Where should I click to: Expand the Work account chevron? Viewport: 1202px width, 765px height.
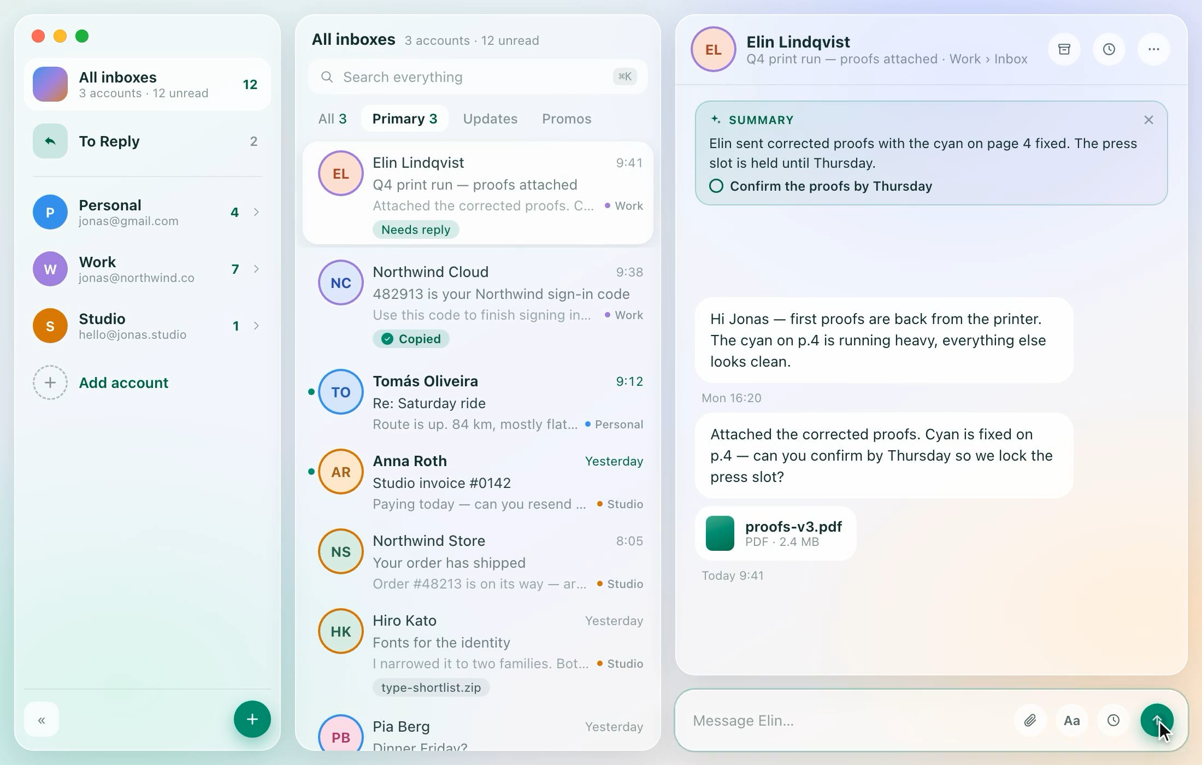[256, 269]
